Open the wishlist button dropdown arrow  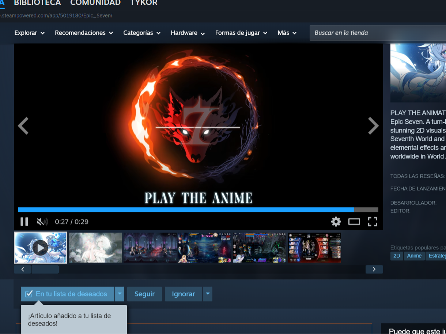(x=120, y=294)
